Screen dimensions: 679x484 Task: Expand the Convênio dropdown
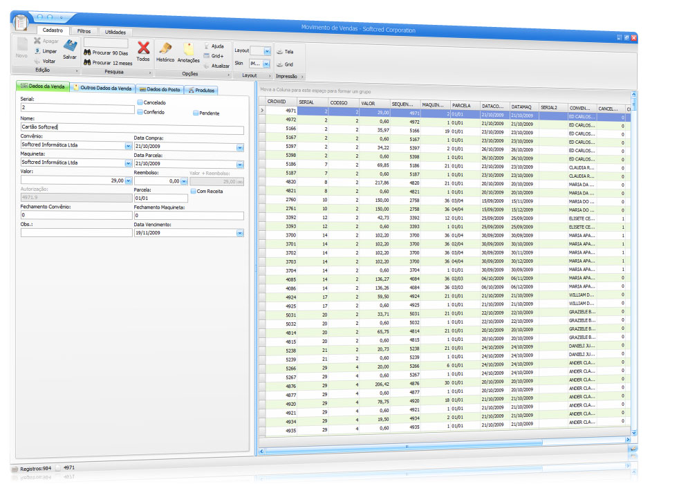128,147
